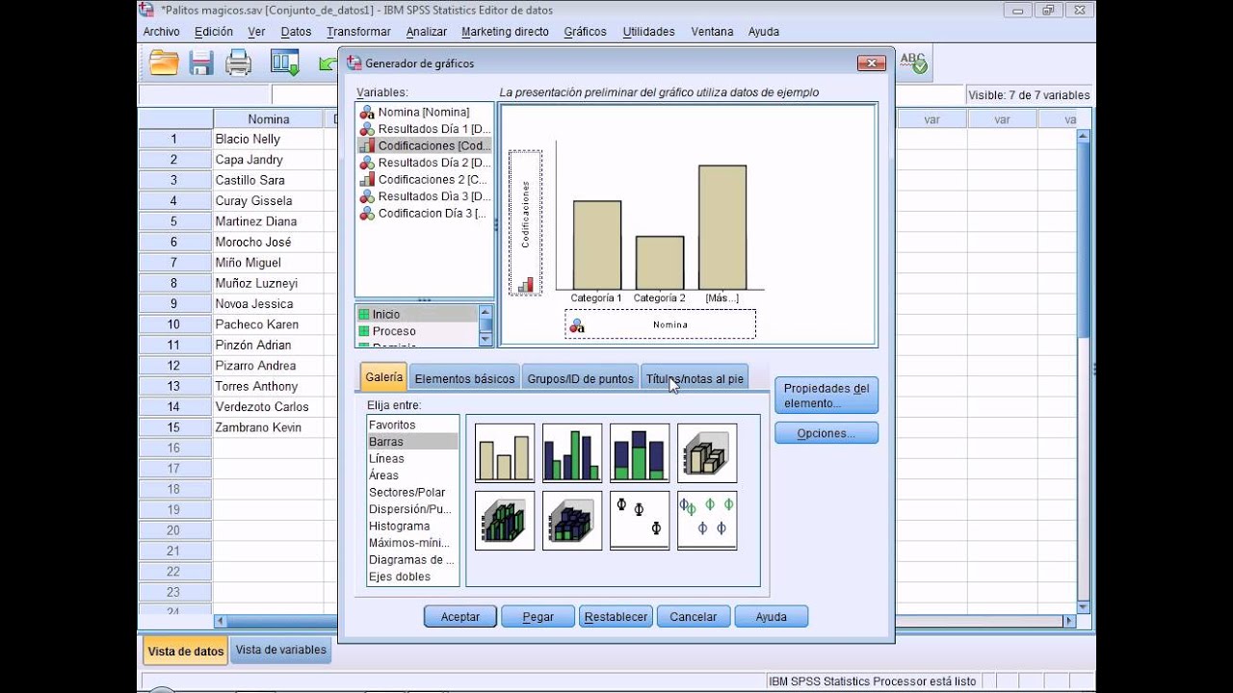Open the Utilidades menu

(x=648, y=32)
